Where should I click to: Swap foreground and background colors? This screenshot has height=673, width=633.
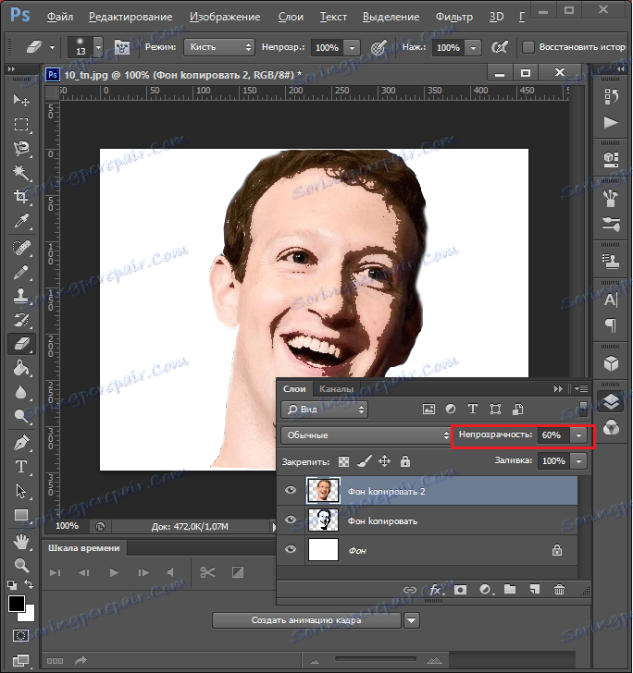[x=29, y=584]
